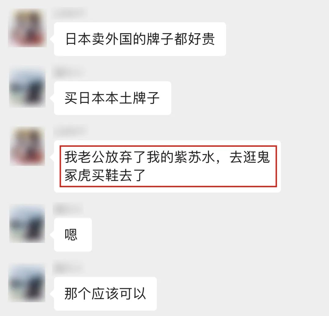329x316 pixels.
Task: Click blurred nickname above the 嗯 reply
Action: pyautogui.click(x=68, y=209)
